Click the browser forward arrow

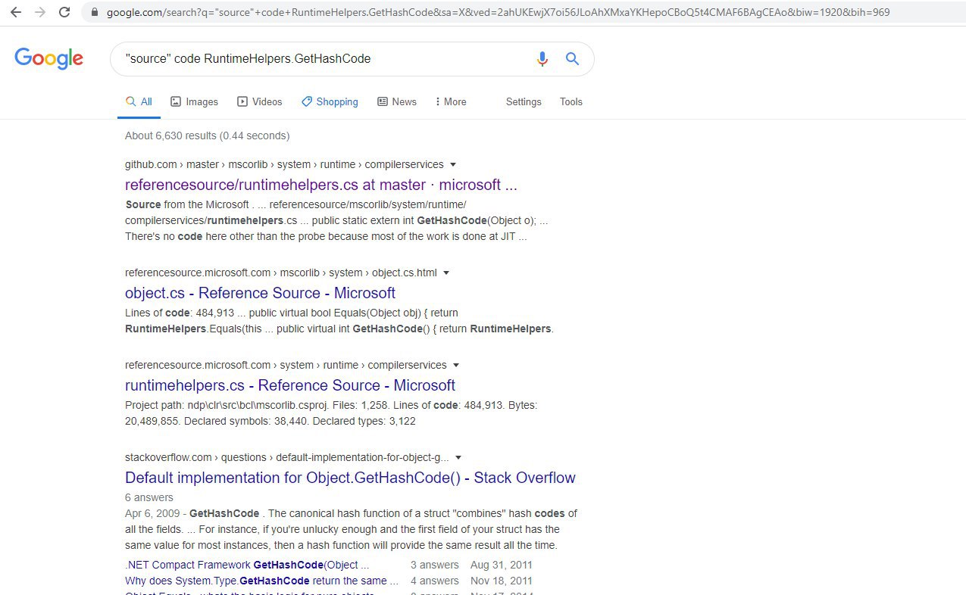(x=39, y=12)
